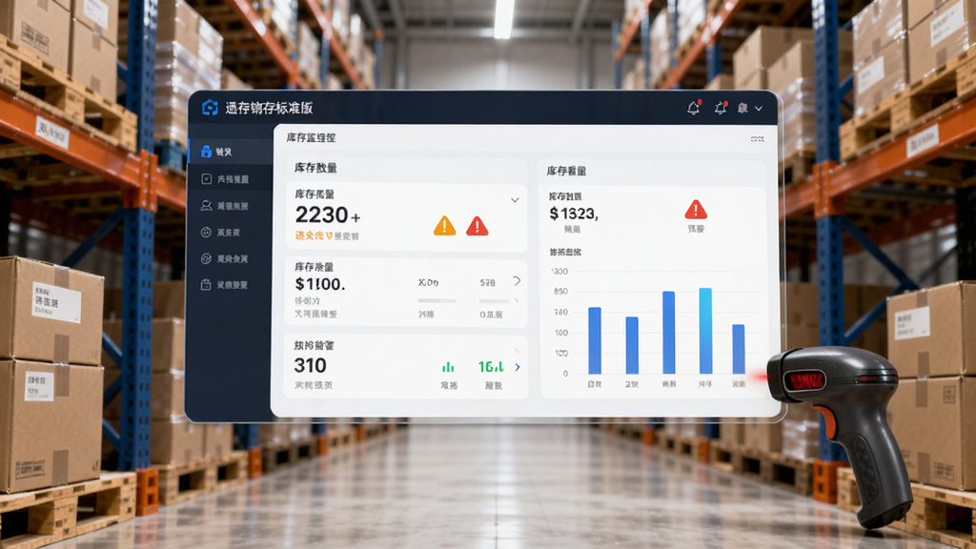This screenshot has width=976, height=549.
Task: Click the right progress bar in $1100 card
Action: coord(495,301)
